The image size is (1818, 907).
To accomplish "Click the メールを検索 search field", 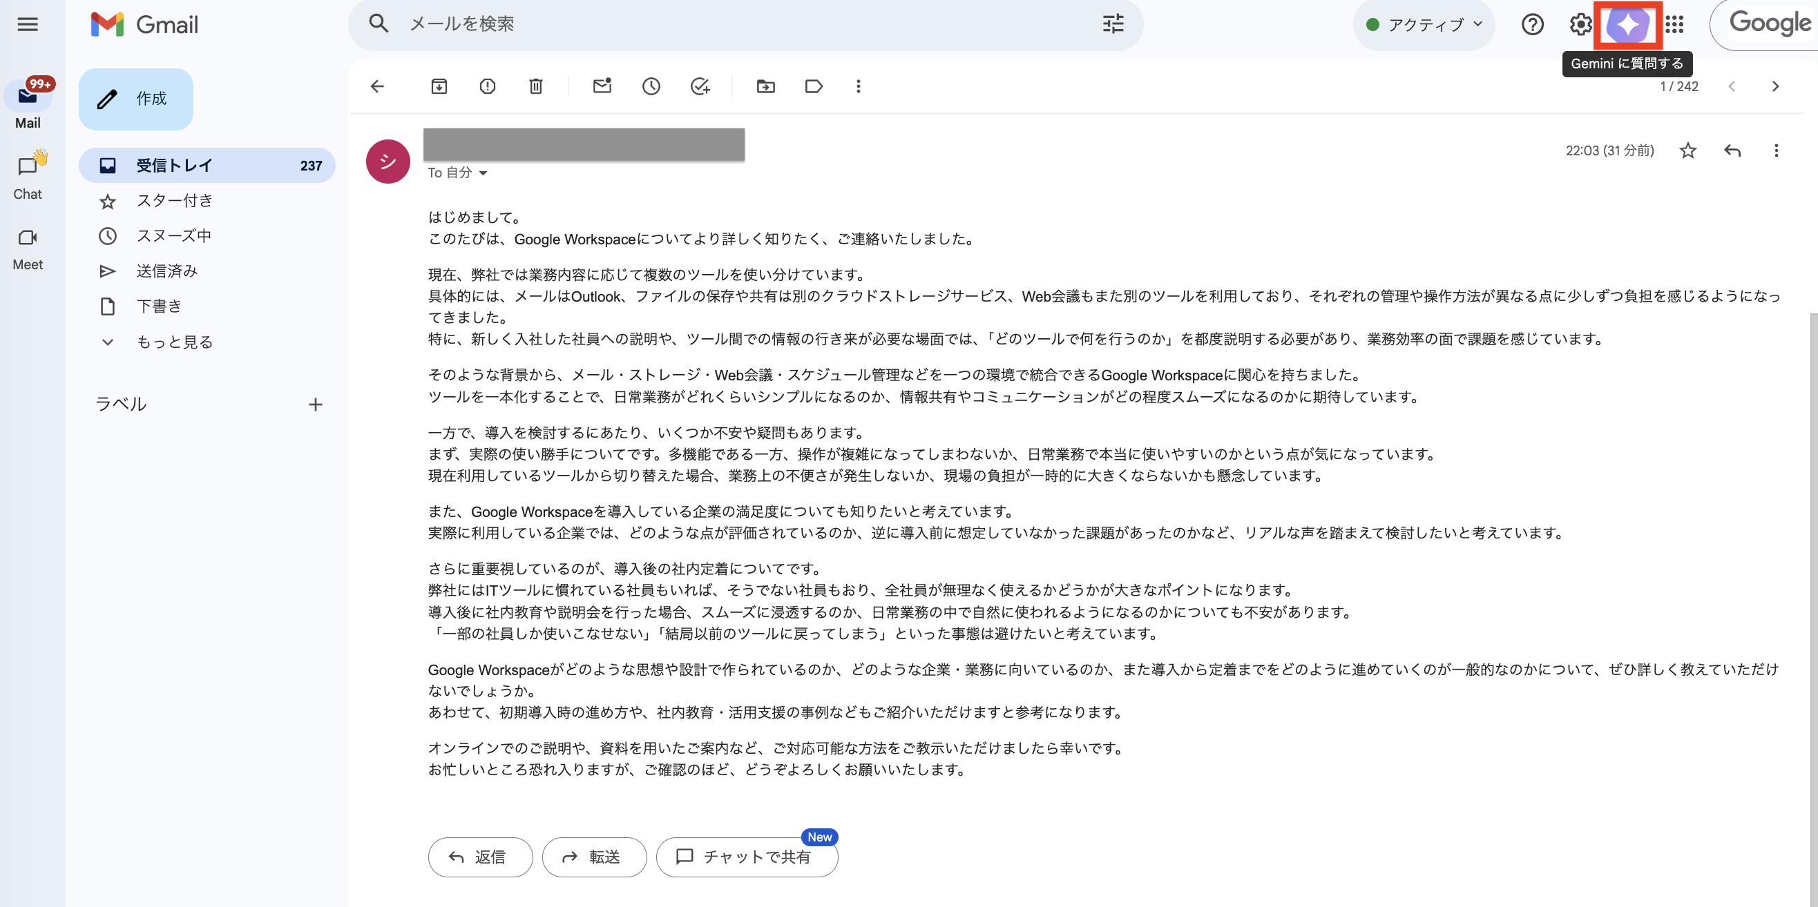I will [x=635, y=24].
